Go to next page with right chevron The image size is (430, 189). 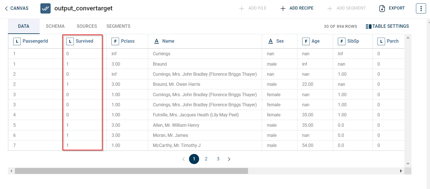click(x=229, y=159)
